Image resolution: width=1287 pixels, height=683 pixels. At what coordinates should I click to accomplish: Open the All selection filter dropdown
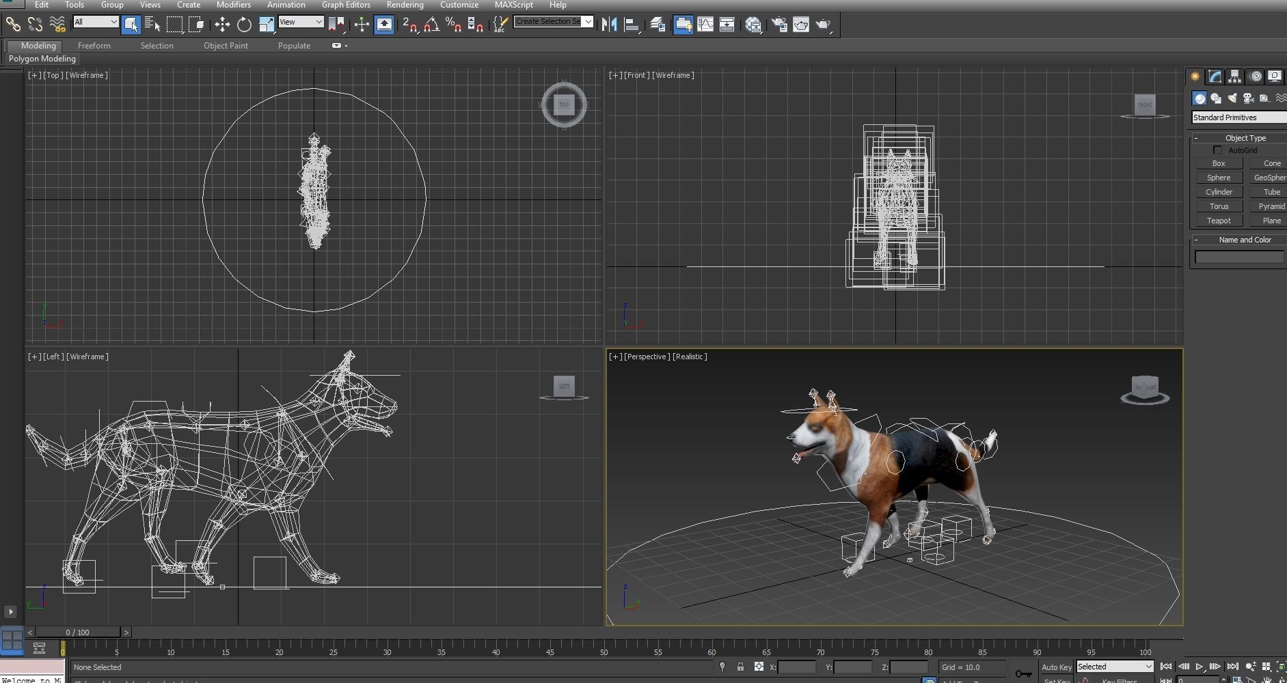(96, 22)
